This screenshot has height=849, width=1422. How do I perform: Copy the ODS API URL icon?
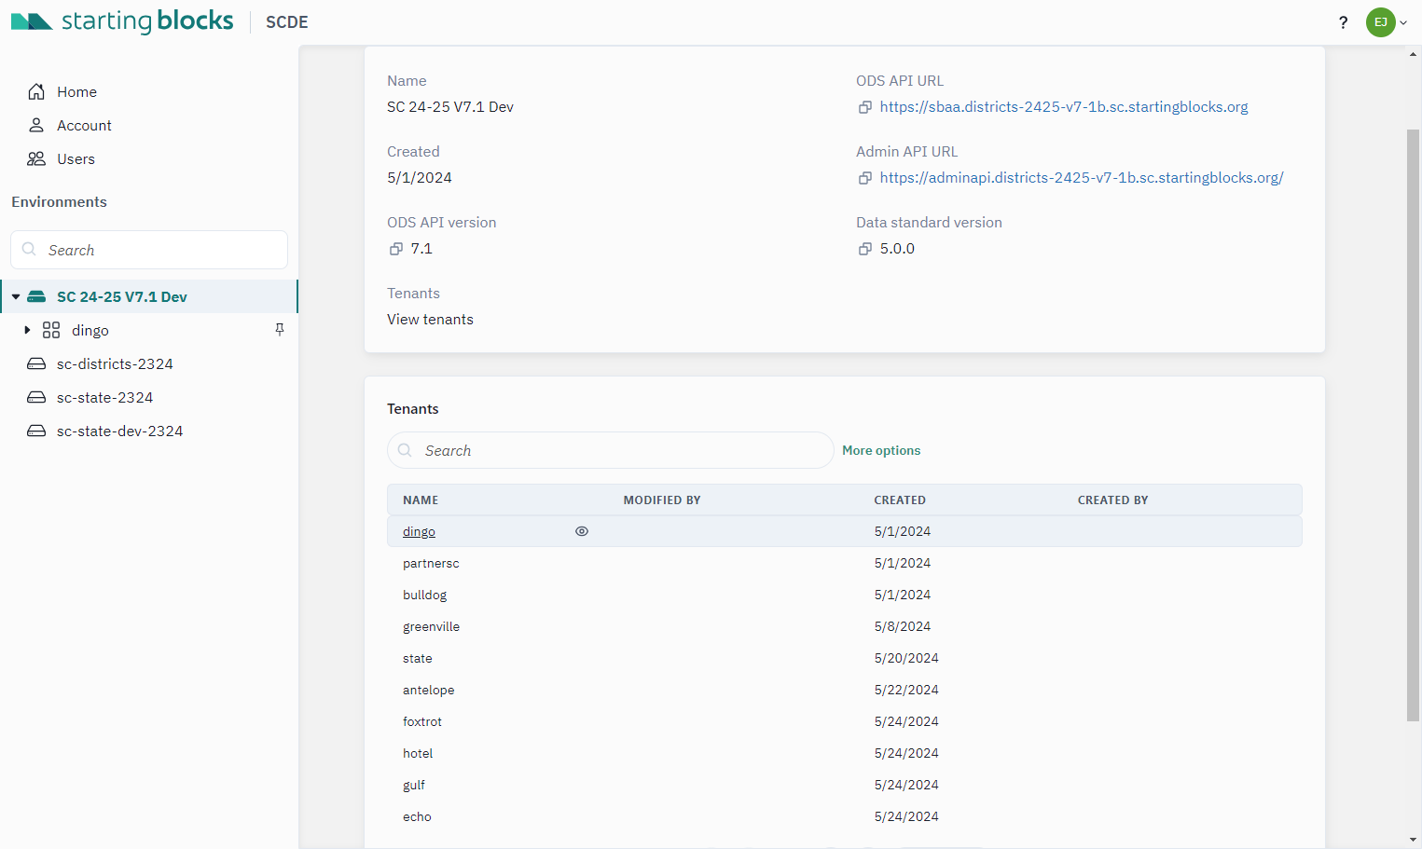coord(865,107)
